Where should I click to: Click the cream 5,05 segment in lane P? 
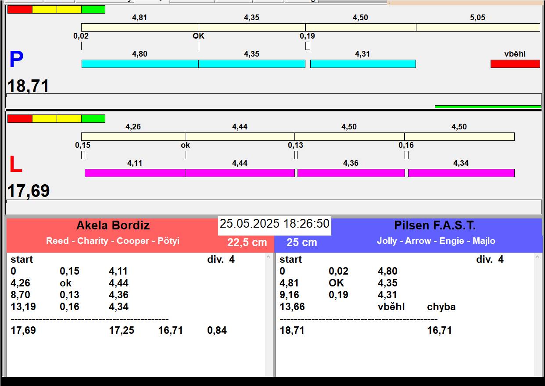click(478, 27)
